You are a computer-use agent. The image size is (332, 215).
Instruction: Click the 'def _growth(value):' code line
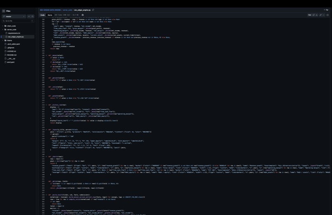tap(56, 96)
